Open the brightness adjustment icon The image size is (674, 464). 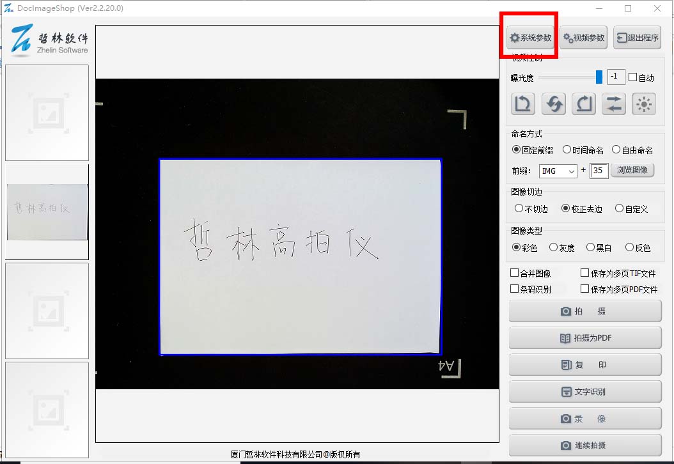tap(643, 104)
